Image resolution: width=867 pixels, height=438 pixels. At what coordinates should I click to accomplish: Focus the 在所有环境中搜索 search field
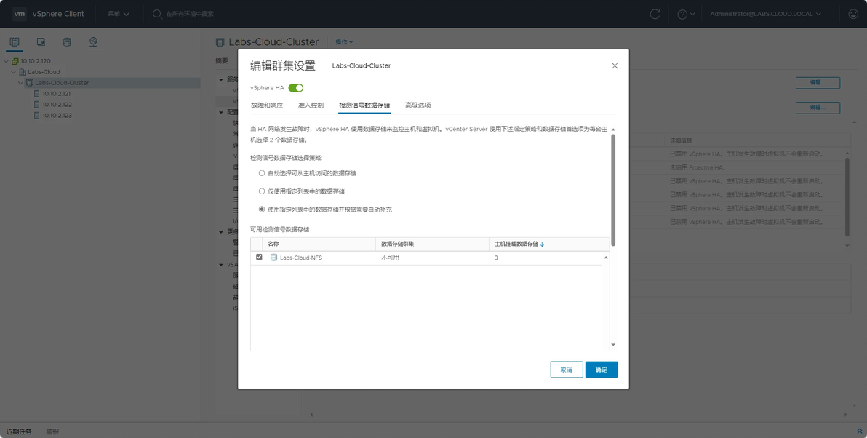click(x=190, y=14)
